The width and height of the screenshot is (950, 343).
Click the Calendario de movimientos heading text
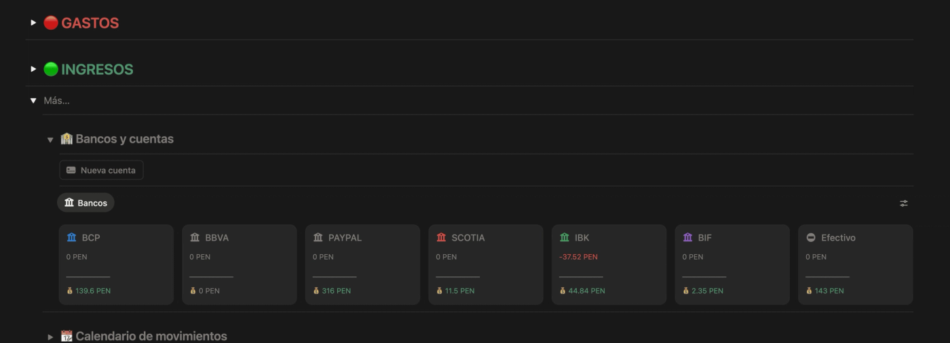151,336
